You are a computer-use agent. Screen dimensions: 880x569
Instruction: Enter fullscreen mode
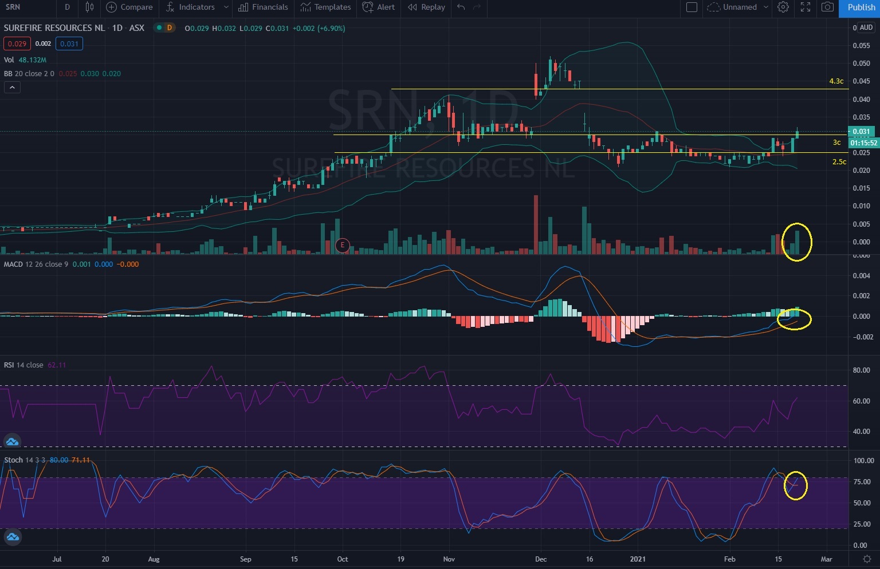(x=806, y=7)
